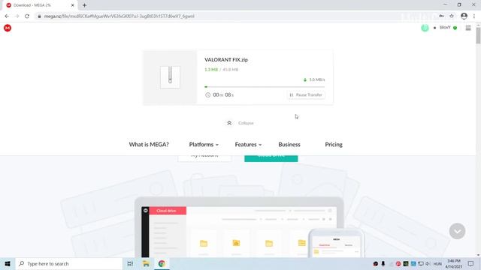The image size is (481, 270).
Task: Open the MEGA hamburger menu
Action: pos(468,28)
